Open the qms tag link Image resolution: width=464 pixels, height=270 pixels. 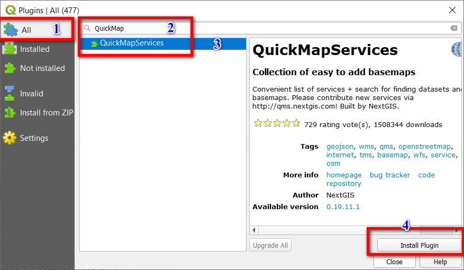[x=386, y=147]
